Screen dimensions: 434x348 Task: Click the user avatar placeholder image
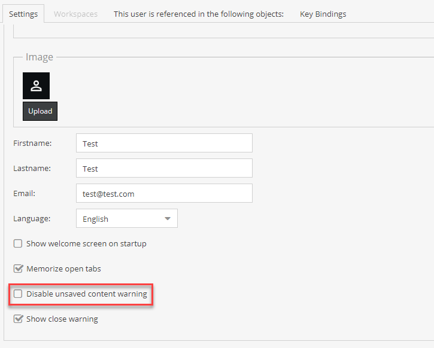37,86
